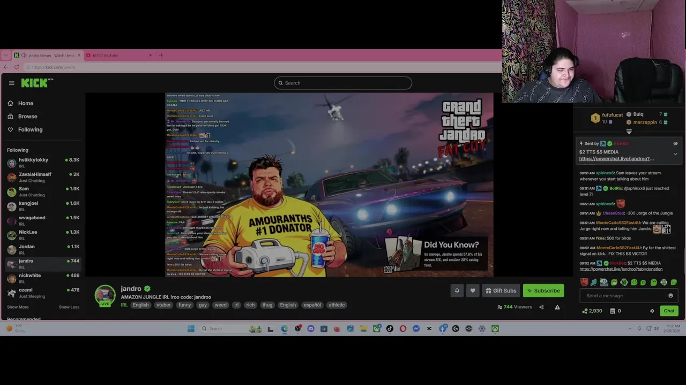Open wvagabond channel in Following list

point(43,220)
